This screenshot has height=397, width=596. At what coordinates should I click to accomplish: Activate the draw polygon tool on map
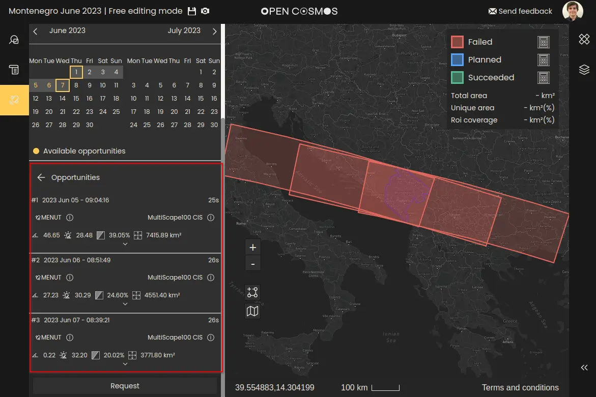point(252,292)
